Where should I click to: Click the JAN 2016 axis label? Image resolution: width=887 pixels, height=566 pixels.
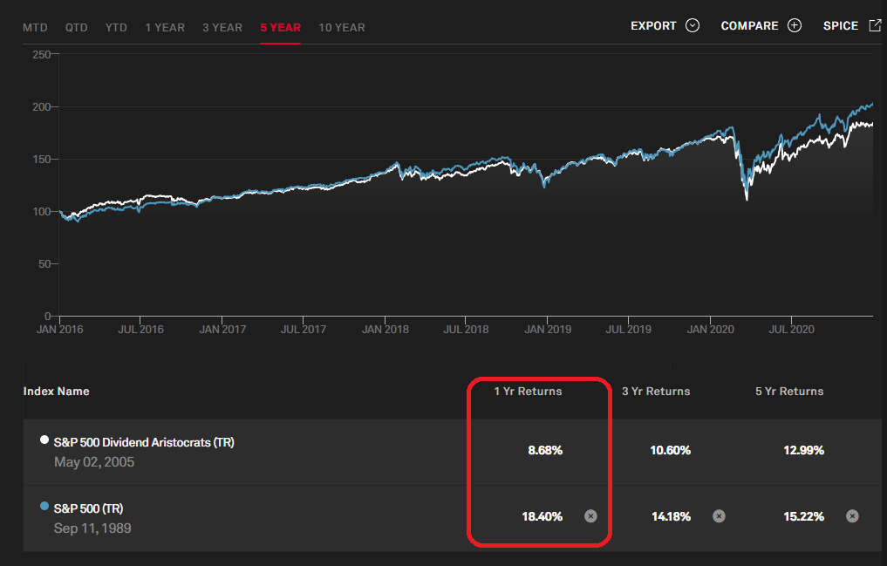59,330
